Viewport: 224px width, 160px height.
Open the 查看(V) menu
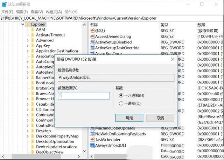37,12
